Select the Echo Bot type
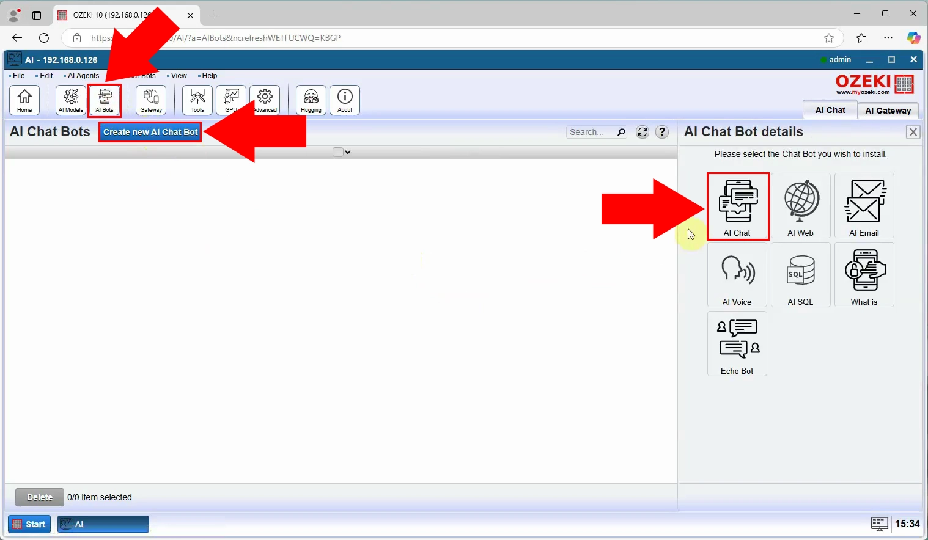Image resolution: width=928 pixels, height=540 pixels. (737, 344)
